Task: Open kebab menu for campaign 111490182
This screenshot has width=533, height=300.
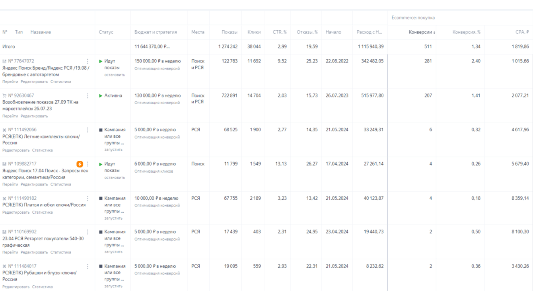Action: [x=88, y=198]
